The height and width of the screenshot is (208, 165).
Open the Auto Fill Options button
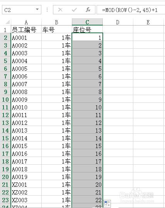[x=107, y=204]
